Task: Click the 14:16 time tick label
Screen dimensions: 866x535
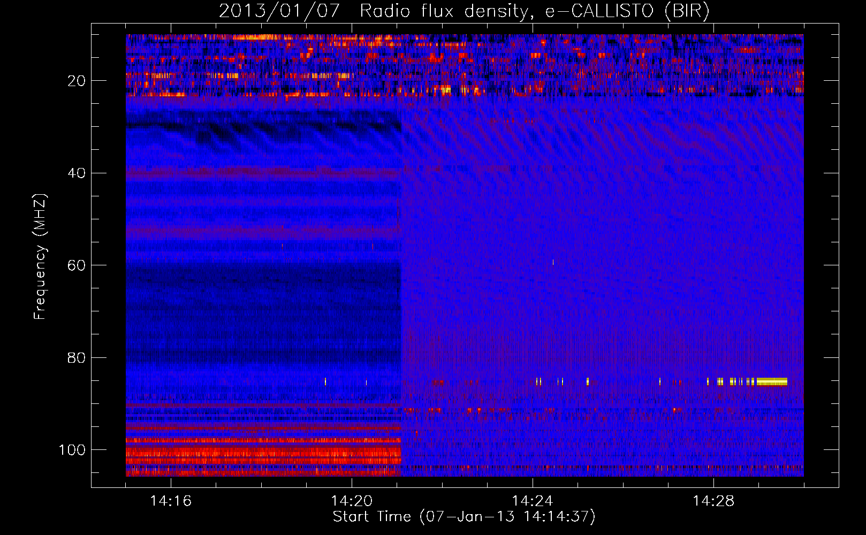Action: pos(171,501)
